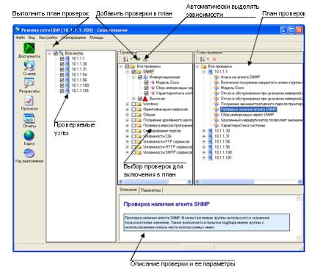Expand the Windows node in checks tree
The height and width of the screenshot is (270, 312).
[127, 104]
